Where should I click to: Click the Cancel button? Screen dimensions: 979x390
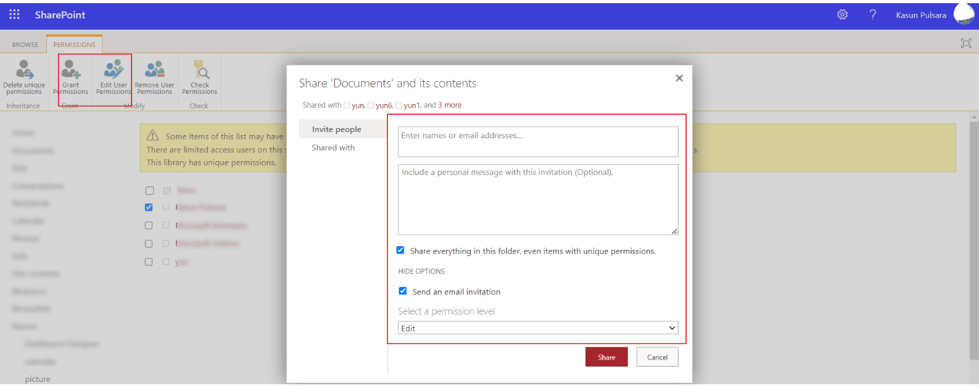tap(657, 357)
